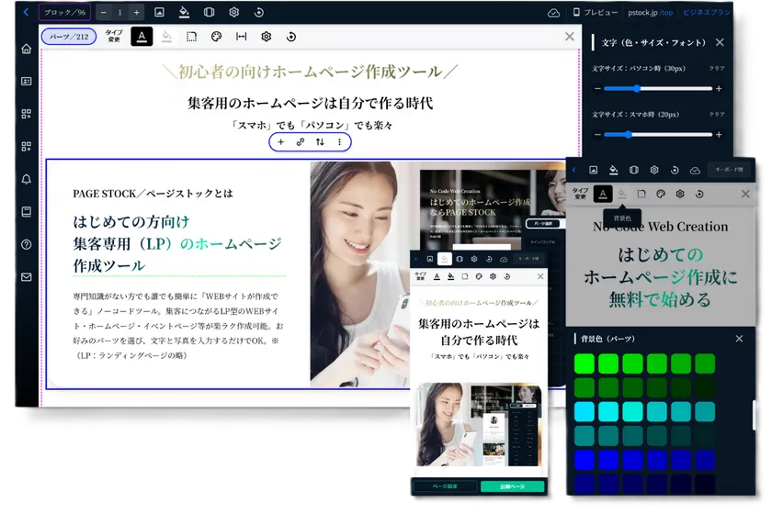The image size is (772, 514).
Task: Open the pstock.jp/top page link
Action: click(650, 12)
